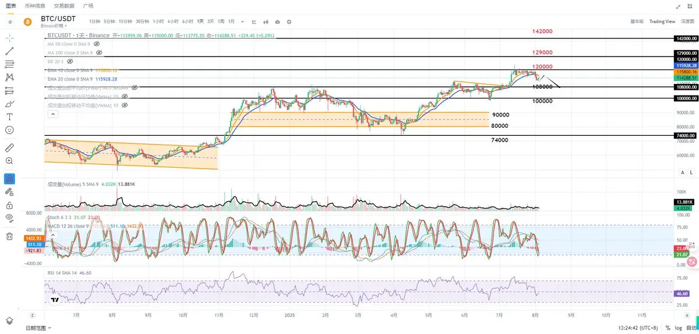Remove drawings with the trash icon

(x=9, y=236)
